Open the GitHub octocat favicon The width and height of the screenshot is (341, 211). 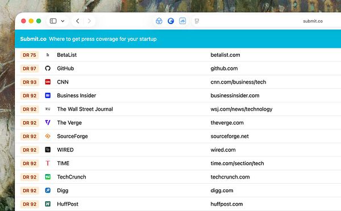[x=48, y=68]
